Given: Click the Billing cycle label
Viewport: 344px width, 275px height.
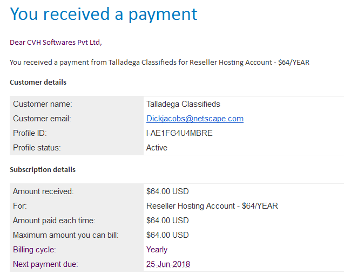Looking at the screenshot, I should click(x=35, y=250).
